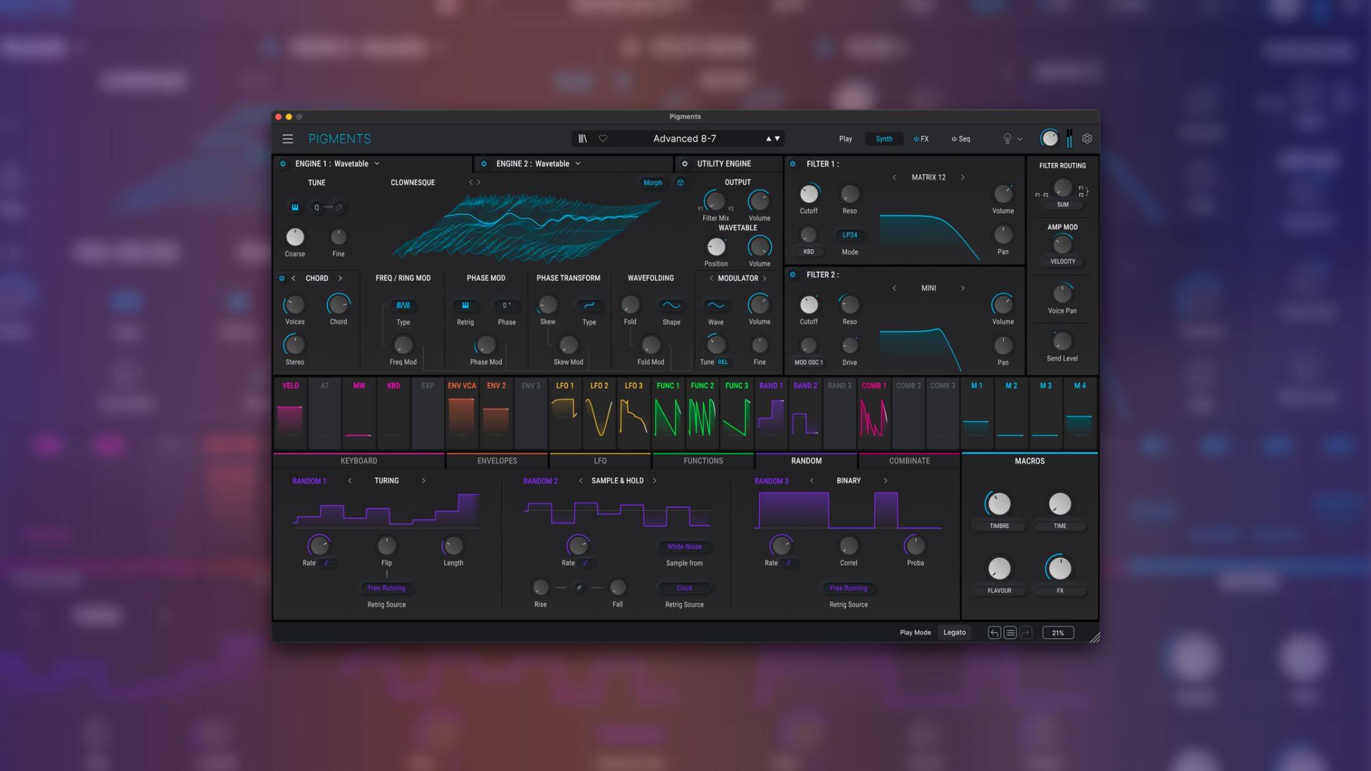Open the history list icon in bottom bar
The width and height of the screenshot is (1371, 771).
(x=1011, y=633)
